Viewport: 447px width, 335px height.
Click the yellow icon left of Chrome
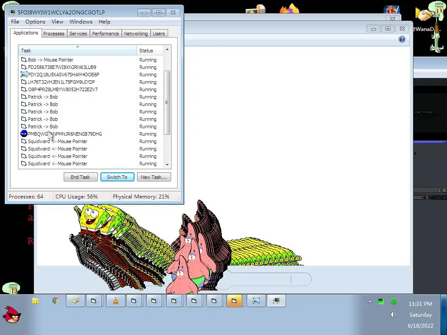click(35, 301)
